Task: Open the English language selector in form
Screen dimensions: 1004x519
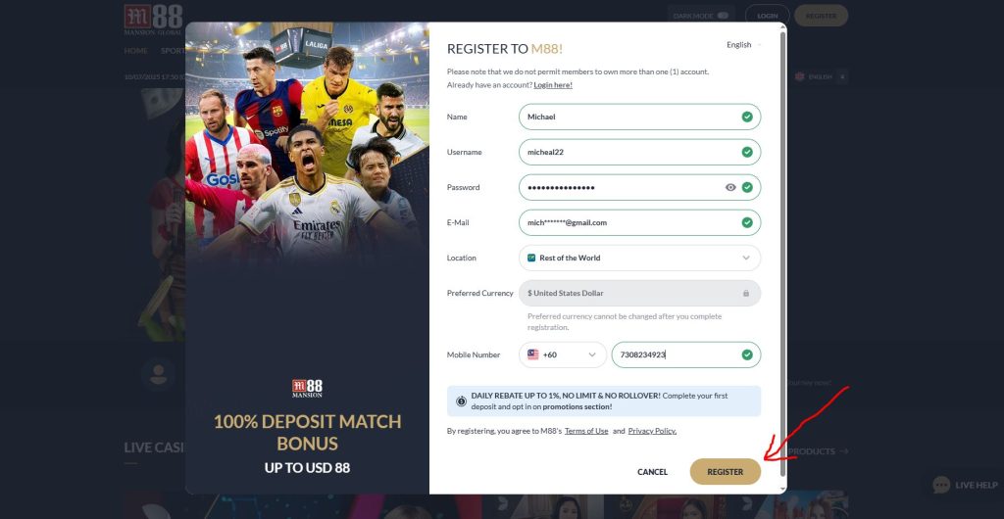Action: point(743,45)
